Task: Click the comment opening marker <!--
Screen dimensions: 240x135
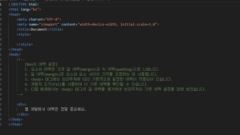Action: 21,59
